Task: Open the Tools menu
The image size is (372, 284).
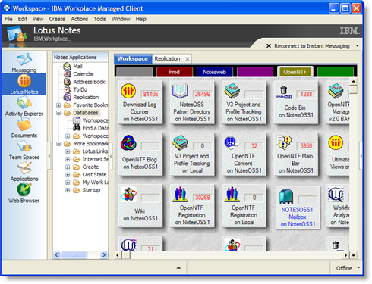Action: 99,19
